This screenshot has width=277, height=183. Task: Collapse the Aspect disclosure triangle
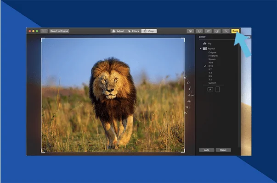point(200,48)
